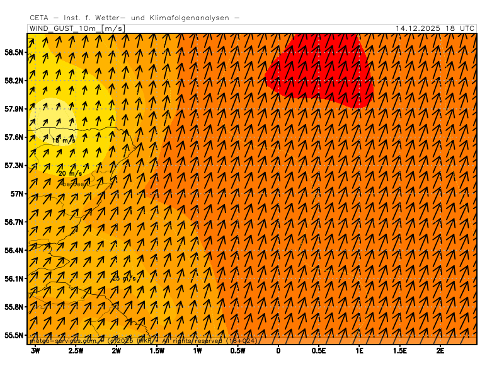Click the red high-gust zone on the map

321,69
